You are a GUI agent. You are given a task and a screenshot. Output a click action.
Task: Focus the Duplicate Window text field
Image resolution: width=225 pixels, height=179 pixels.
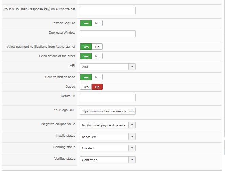coord(107,34)
